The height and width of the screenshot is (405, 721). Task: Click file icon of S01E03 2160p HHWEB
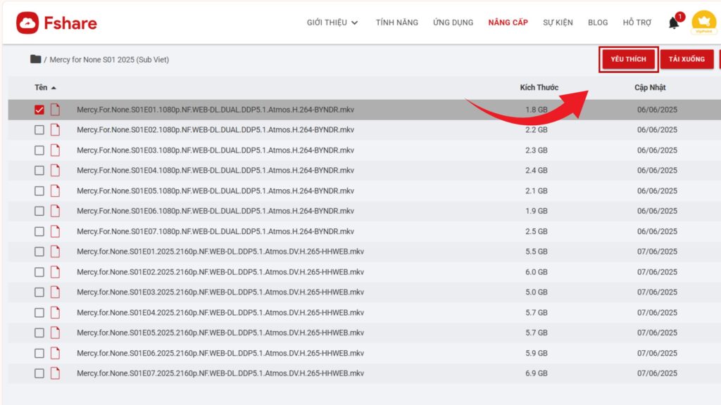point(55,292)
